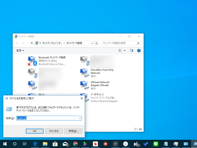Open File Explorer from taskbar
Screen dimensions: 197x148
coord(45,144)
